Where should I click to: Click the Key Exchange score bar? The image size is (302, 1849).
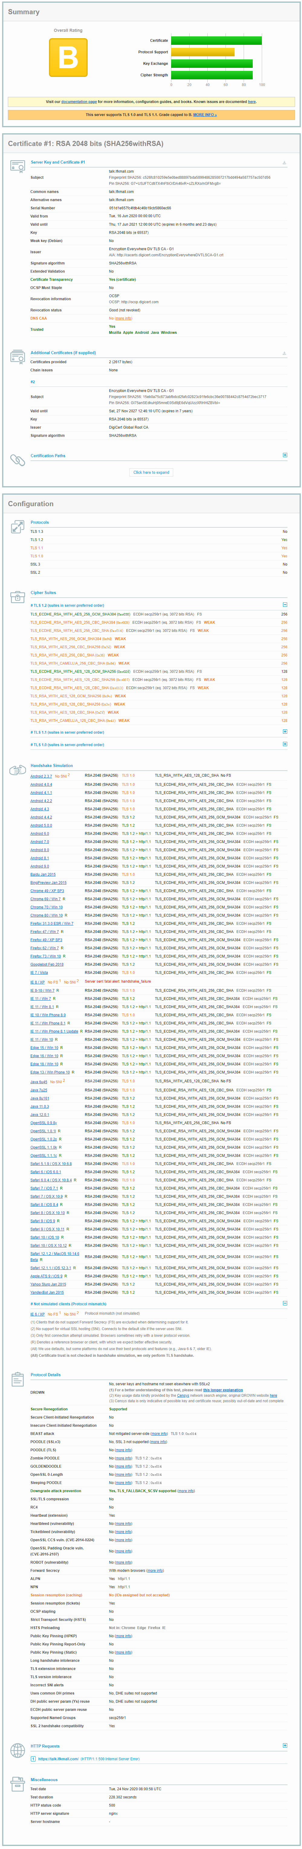pos(212,64)
